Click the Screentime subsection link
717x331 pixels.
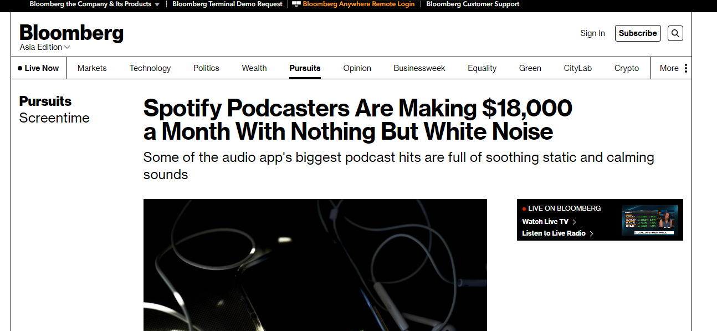point(54,118)
